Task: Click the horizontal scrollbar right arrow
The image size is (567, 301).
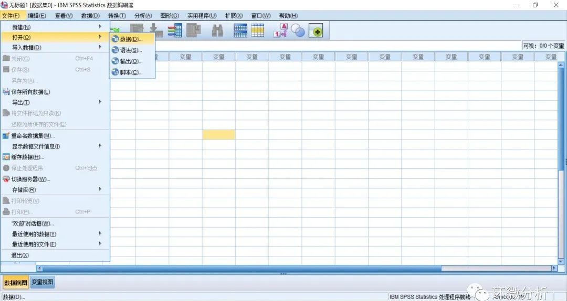Action: pos(554,268)
